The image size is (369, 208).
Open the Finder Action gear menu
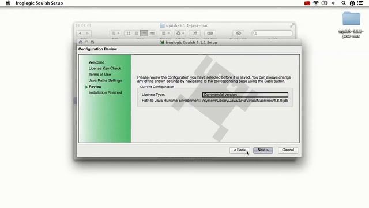click(180, 34)
